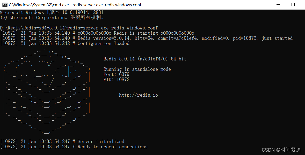Click the D:\Redis\Redis-x64-5.0.14 prompt path
Viewport: 305px width, 155px height.
(x=33, y=28)
